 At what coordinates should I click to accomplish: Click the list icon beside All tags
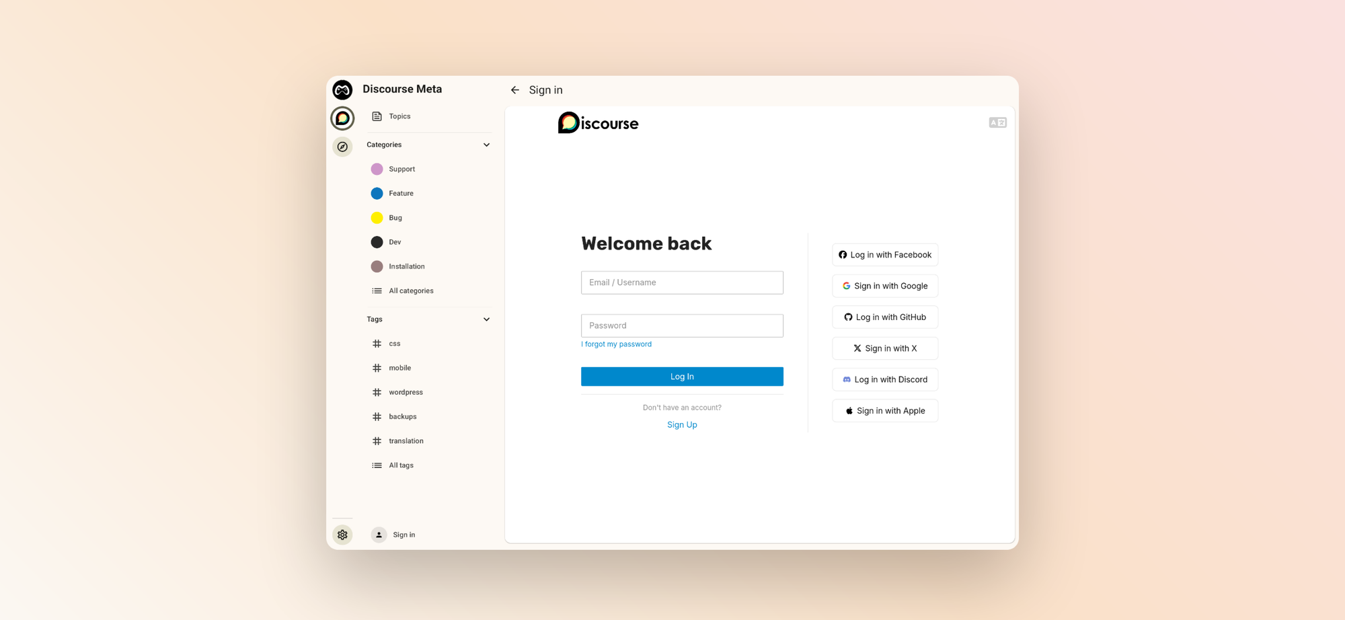[377, 465]
